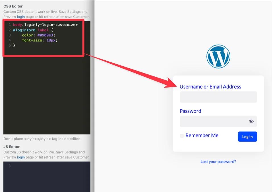Image resolution: width=273 pixels, height=192 pixels.
Task: Toggle password visibility with the eye icon
Action: [251, 121]
